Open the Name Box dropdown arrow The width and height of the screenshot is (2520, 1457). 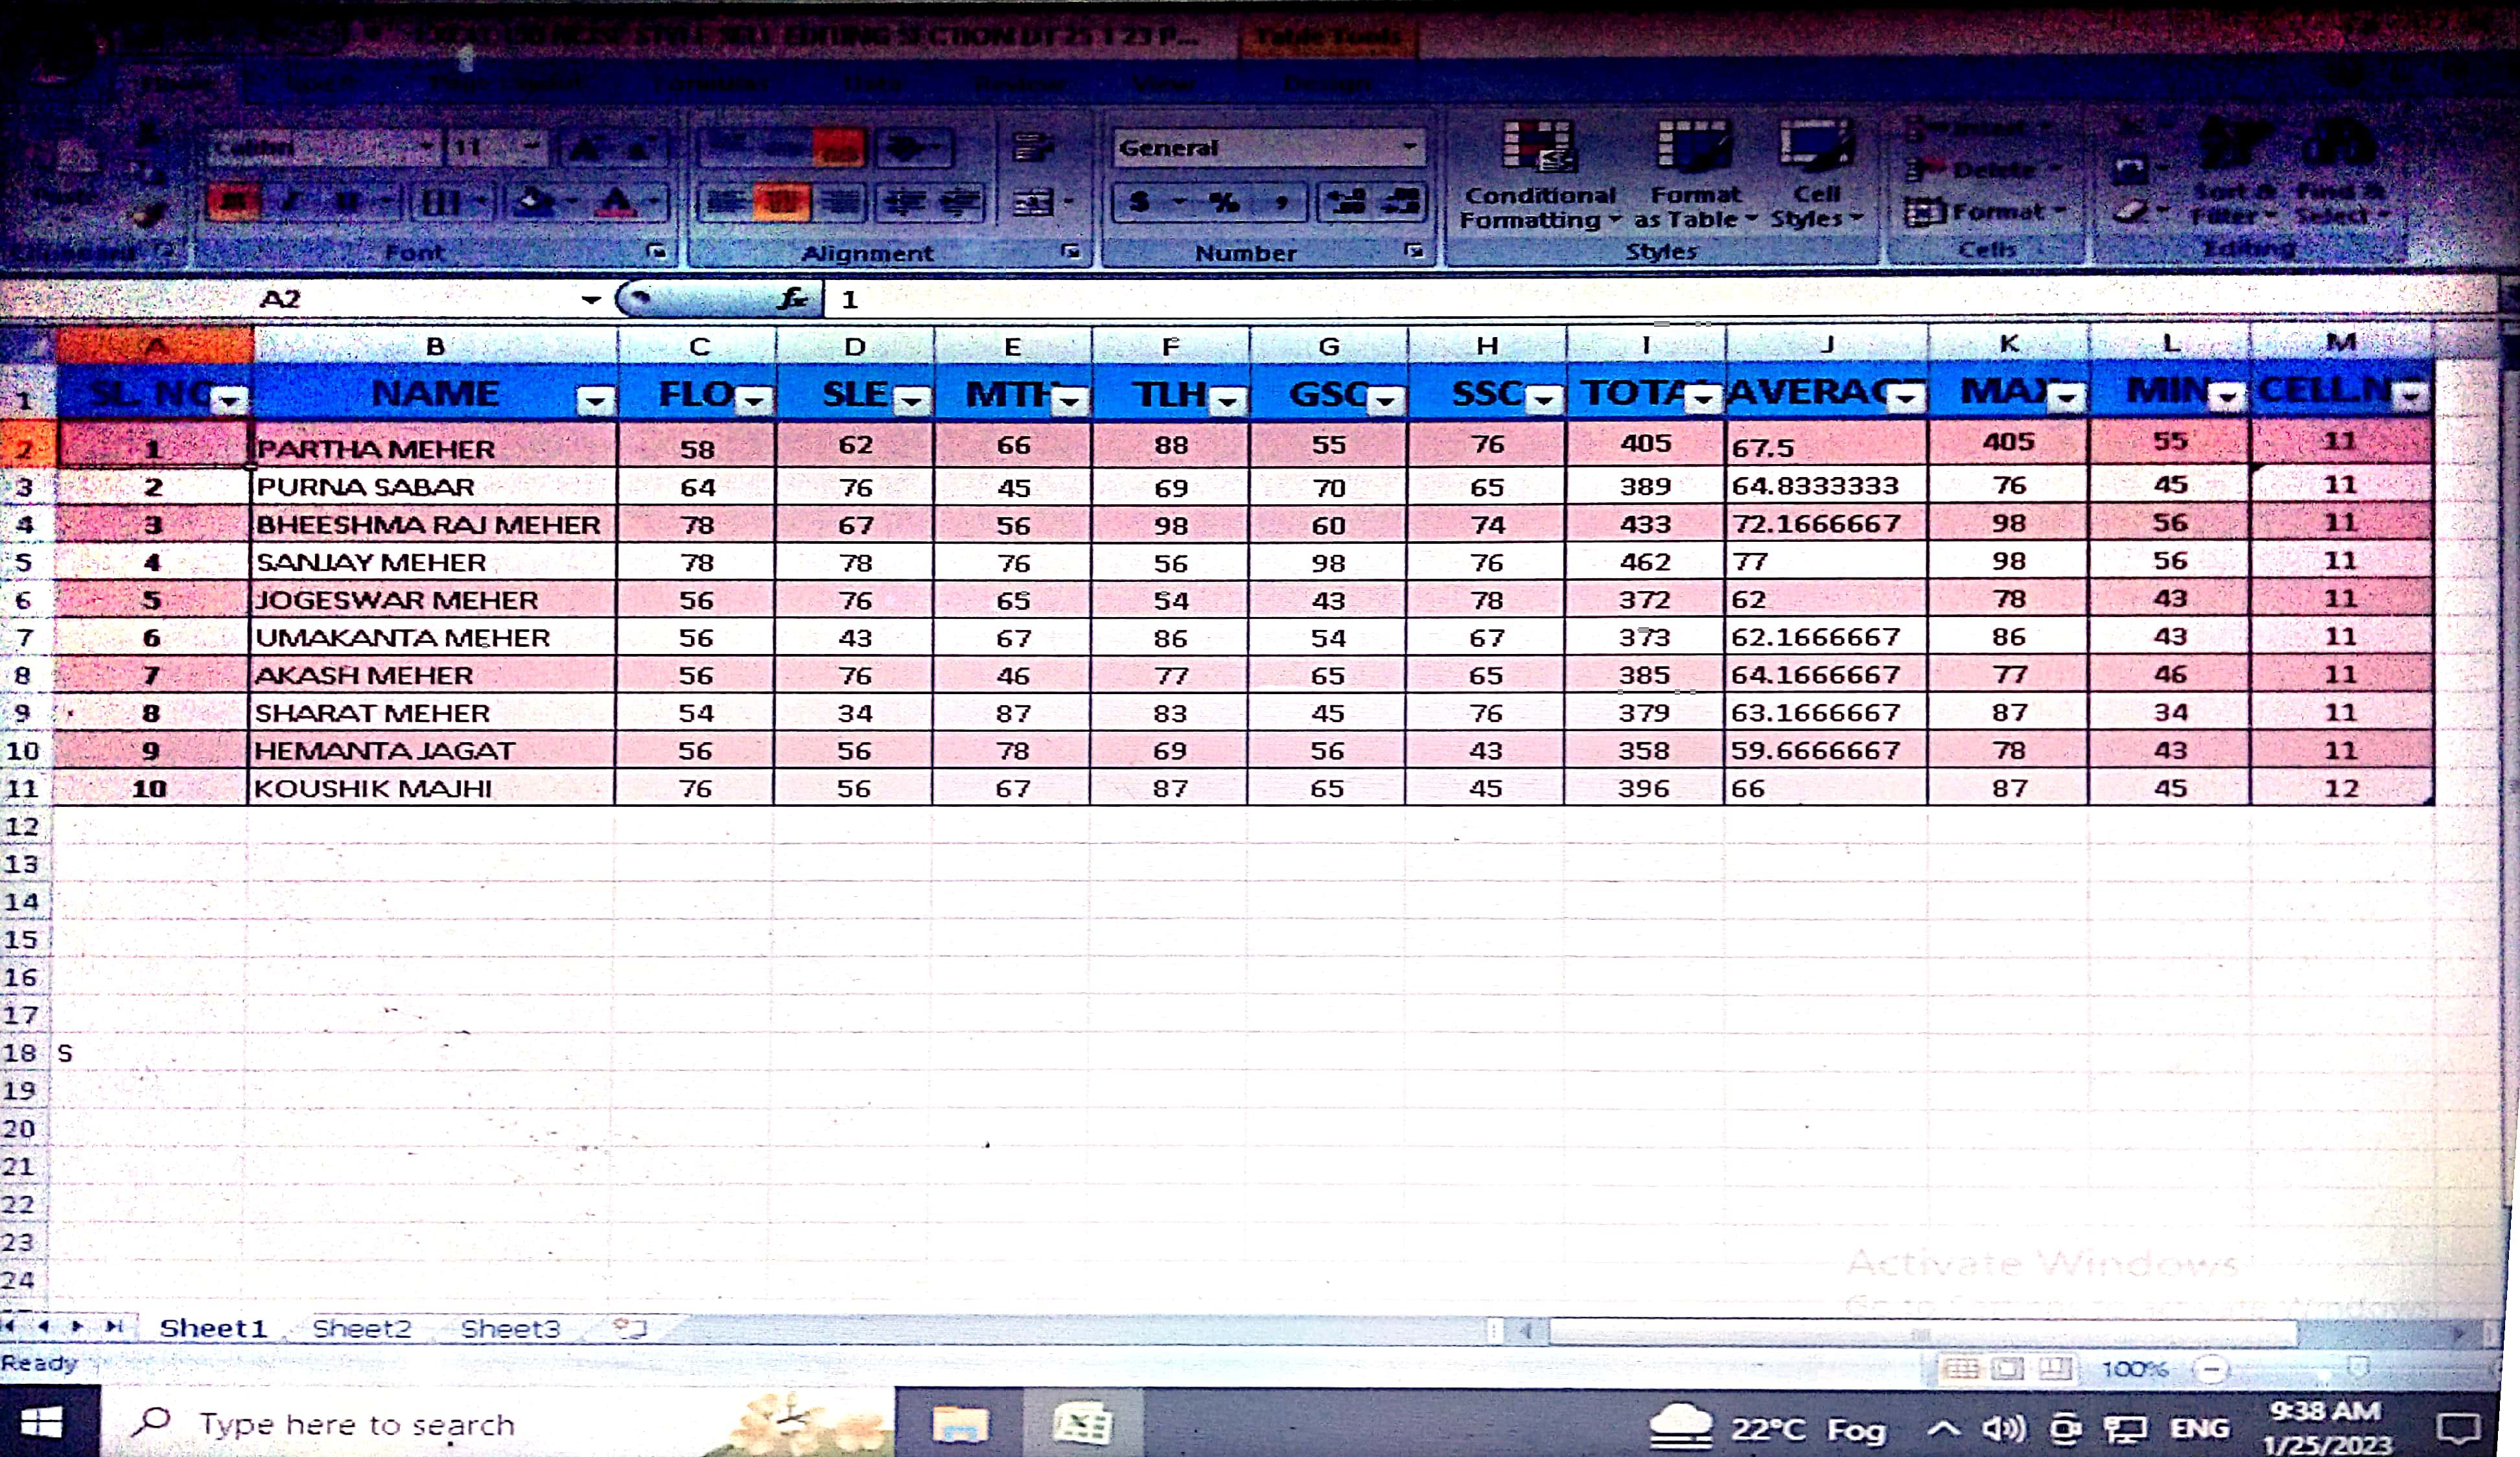(x=591, y=299)
